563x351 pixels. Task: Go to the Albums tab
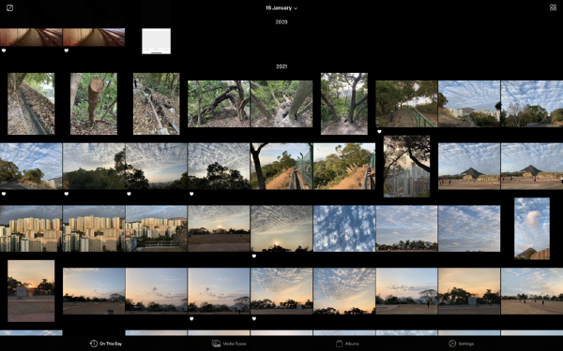click(347, 344)
